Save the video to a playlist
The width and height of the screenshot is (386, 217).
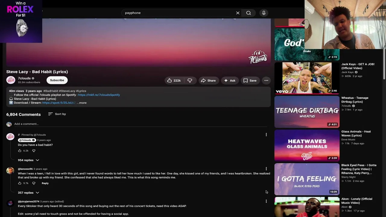pyautogui.click(x=250, y=80)
